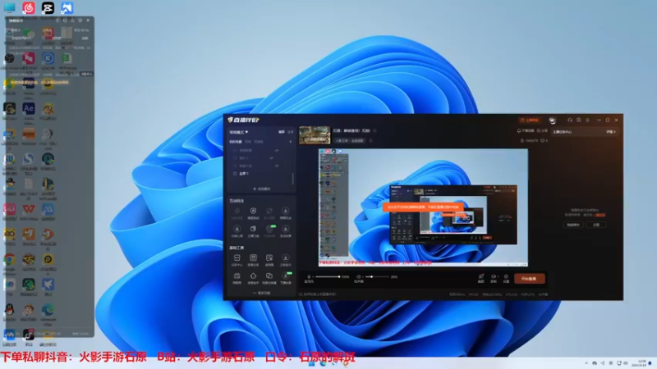
Task: Click the 设置 button in chat panel
Action: pyautogui.click(x=596, y=225)
